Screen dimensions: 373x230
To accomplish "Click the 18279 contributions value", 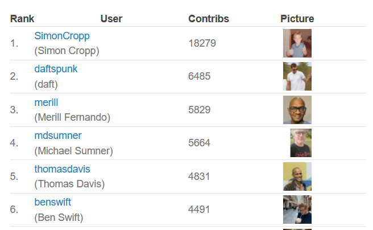I will click(x=202, y=43).
